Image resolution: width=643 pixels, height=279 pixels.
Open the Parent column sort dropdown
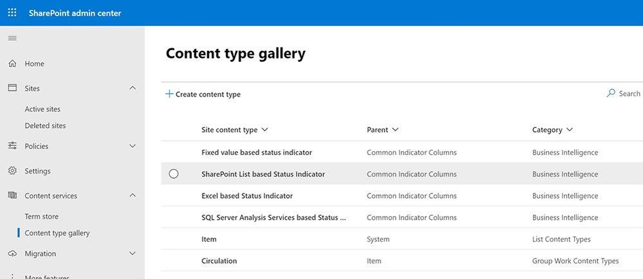click(395, 130)
